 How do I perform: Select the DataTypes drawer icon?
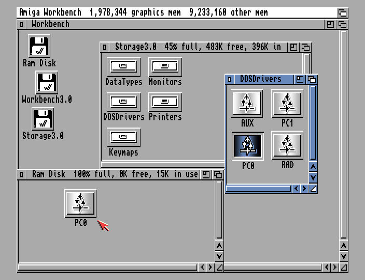(x=123, y=67)
